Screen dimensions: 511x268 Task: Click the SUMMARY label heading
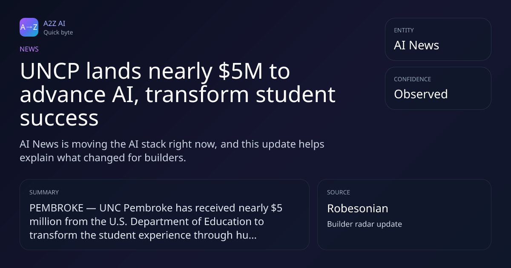click(x=44, y=192)
